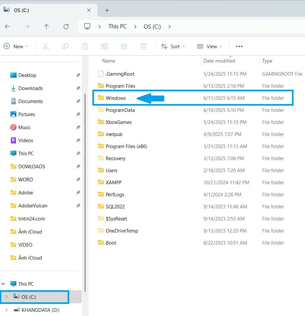The height and width of the screenshot is (316, 305).
Task: Unpin Desktop using its pin icon
Action: click(78, 75)
